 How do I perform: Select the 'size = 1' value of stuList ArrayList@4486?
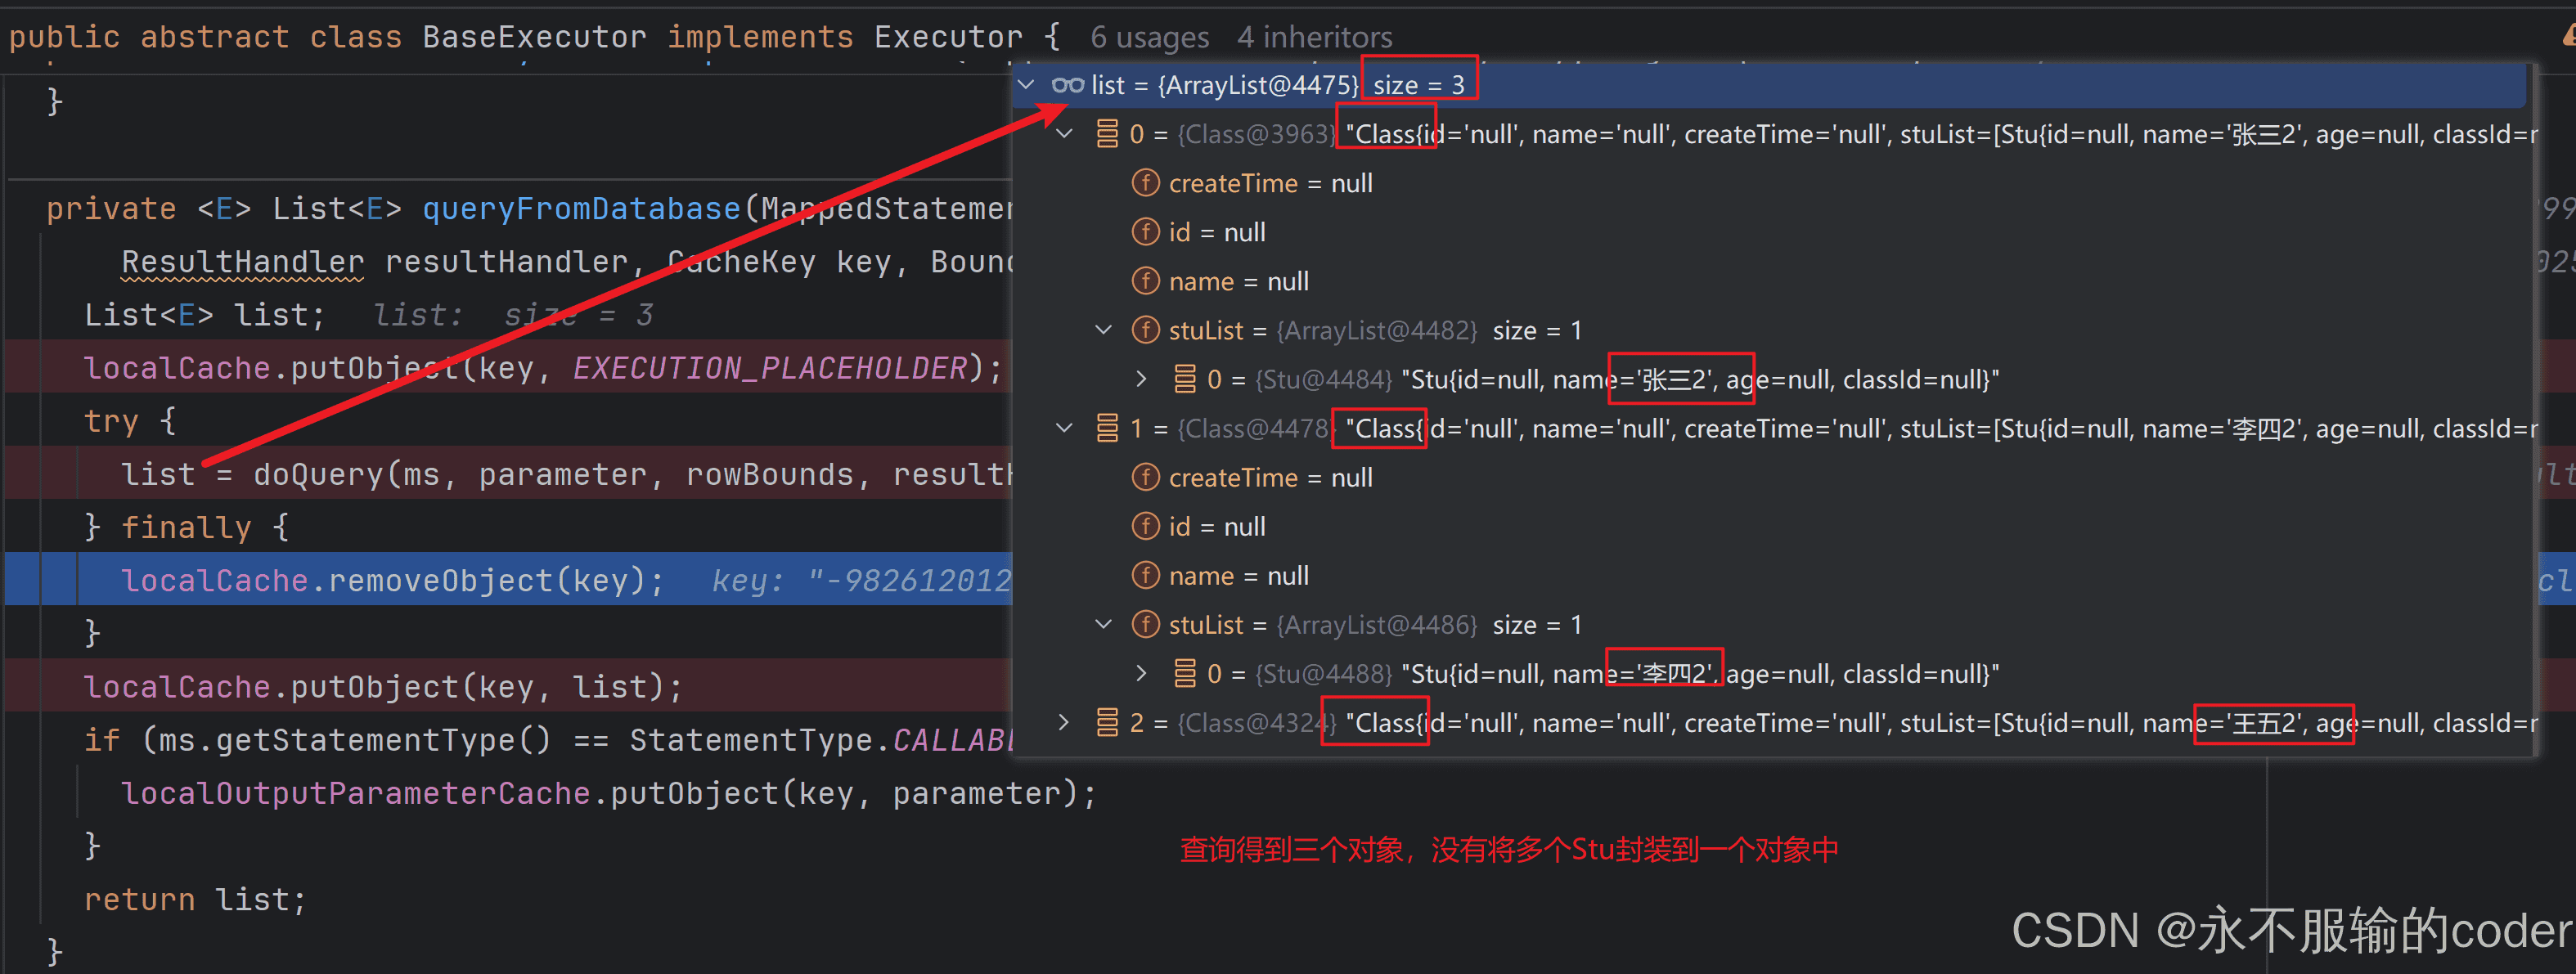tap(1537, 624)
